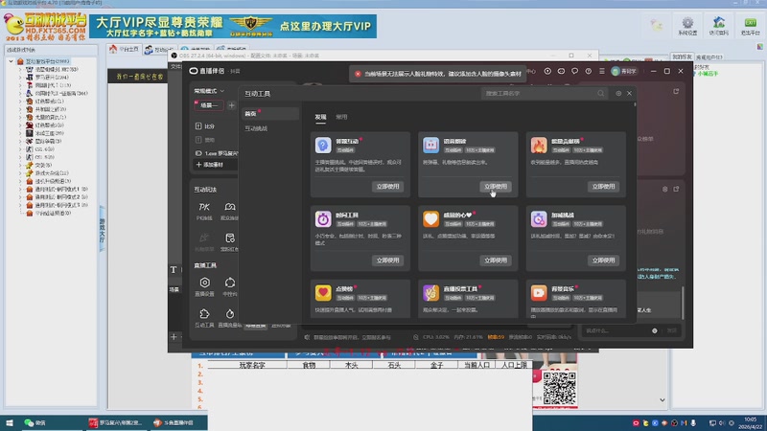Click the purple timer challenge 加减挑战 icon
Image resolution: width=767 pixels, height=431 pixels.
[x=539, y=219]
